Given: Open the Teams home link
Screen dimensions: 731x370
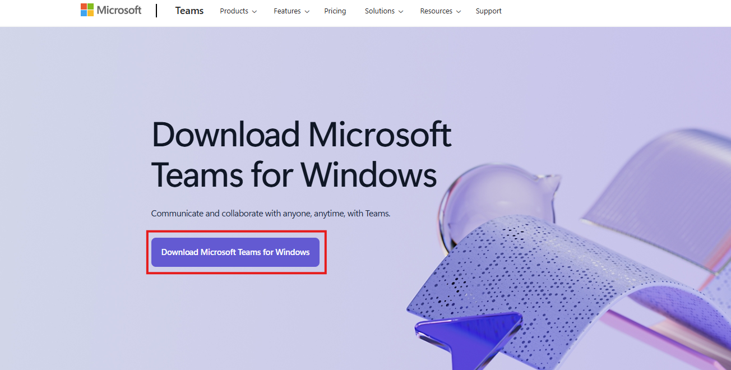Looking at the screenshot, I should click(189, 11).
